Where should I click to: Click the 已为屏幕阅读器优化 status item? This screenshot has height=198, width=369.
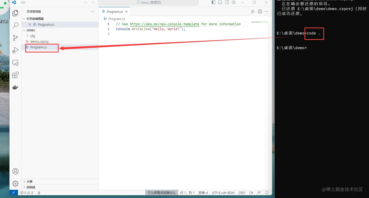click(162, 193)
